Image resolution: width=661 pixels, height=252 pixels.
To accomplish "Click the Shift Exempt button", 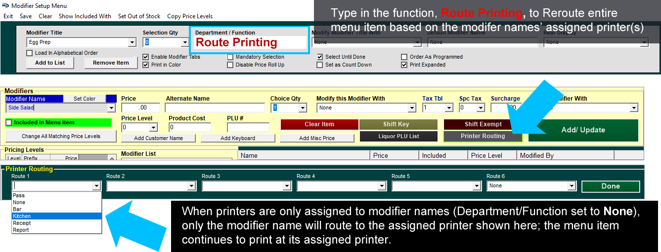I will (483, 124).
